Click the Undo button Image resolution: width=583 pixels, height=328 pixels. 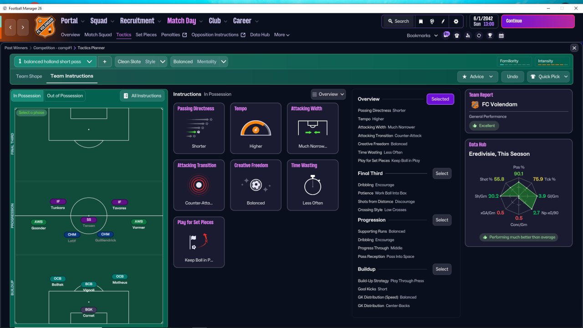[512, 77]
